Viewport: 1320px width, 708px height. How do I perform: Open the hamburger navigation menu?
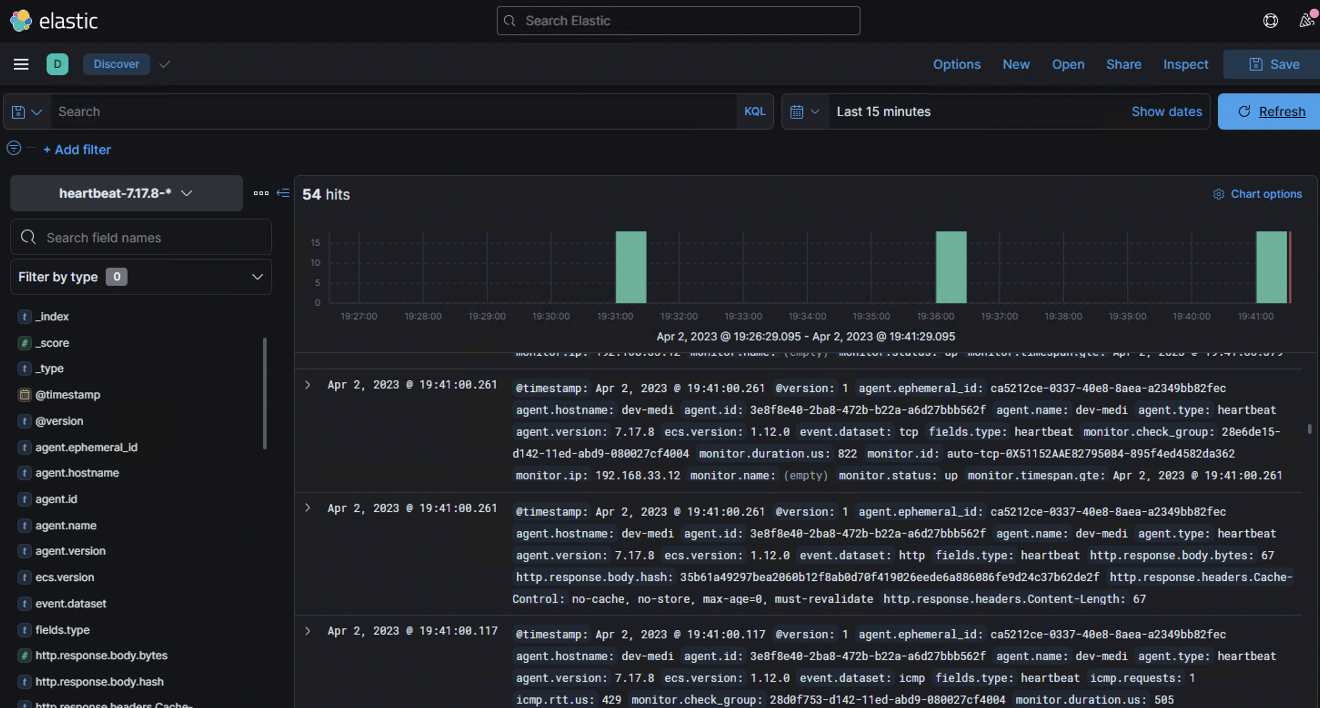(21, 64)
